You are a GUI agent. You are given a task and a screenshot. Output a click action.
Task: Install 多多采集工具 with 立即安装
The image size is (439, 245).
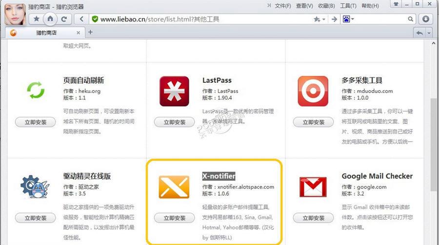pyautogui.click(x=313, y=122)
